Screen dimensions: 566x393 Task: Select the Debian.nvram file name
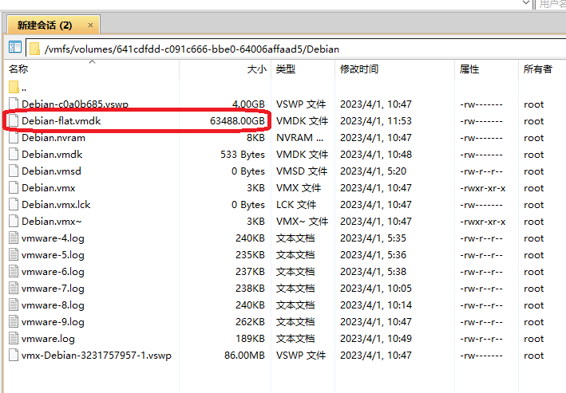tap(53, 138)
